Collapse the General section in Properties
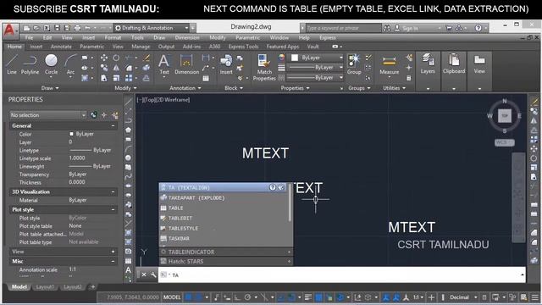Image resolution: width=542 pixels, height=305 pixels. click(x=113, y=126)
